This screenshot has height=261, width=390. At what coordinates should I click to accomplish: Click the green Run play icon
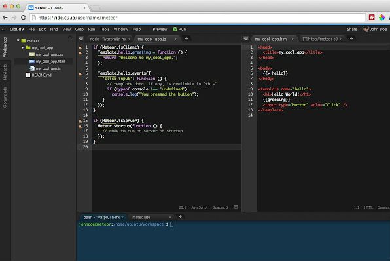pyautogui.click(x=175, y=29)
